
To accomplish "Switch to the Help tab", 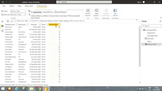I will [19, 6].
